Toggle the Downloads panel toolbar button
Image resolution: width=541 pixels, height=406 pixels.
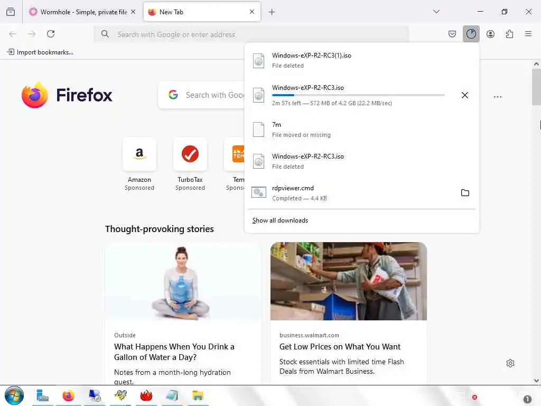coord(471,34)
